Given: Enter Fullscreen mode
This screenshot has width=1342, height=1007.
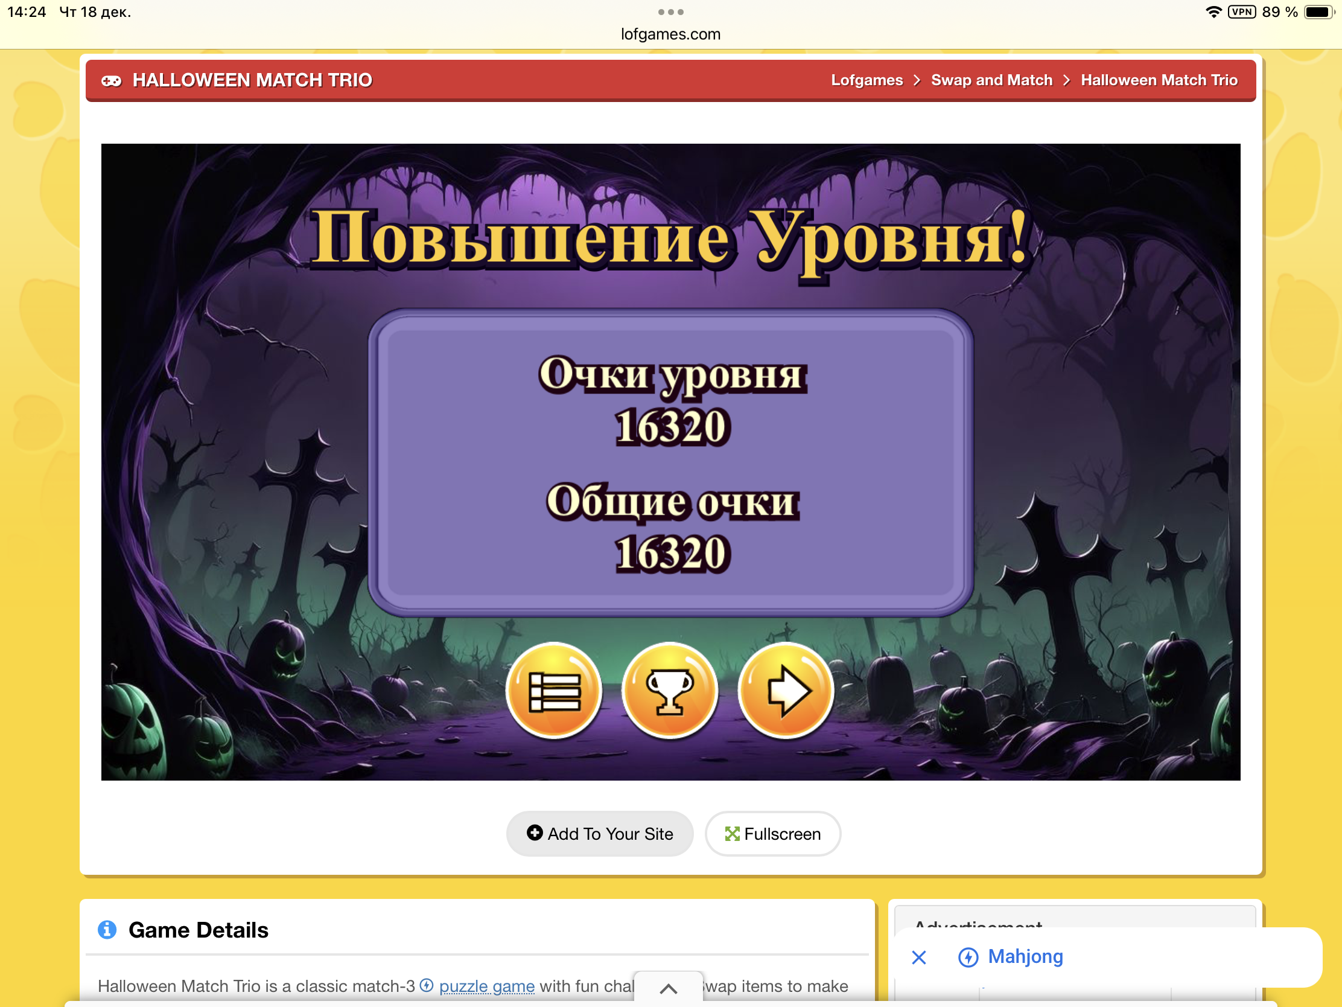Looking at the screenshot, I should click(772, 833).
